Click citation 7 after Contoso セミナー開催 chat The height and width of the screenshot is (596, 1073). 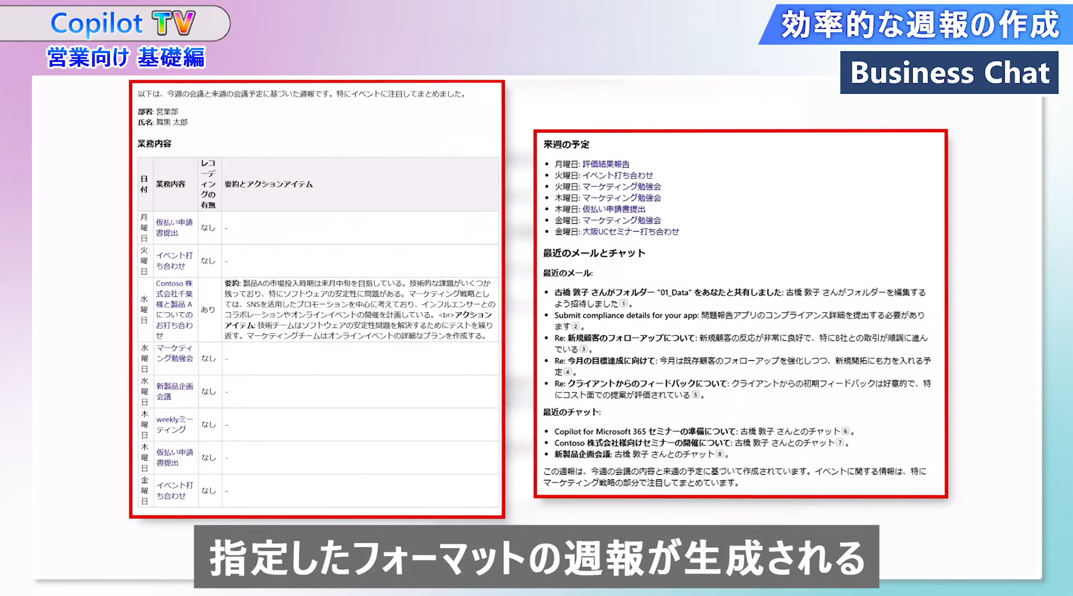click(x=840, y=443)
